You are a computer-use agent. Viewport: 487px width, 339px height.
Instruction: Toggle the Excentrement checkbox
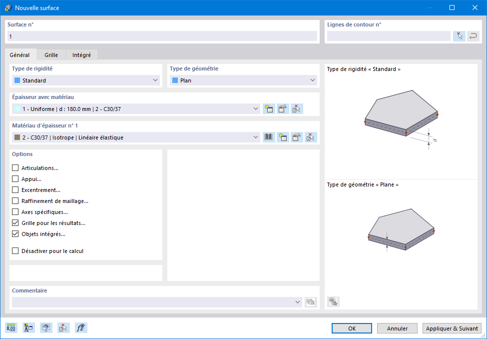15,189
